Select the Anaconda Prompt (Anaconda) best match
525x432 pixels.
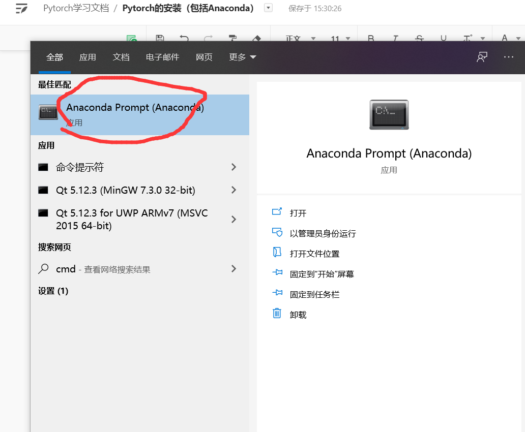(139, 115)
